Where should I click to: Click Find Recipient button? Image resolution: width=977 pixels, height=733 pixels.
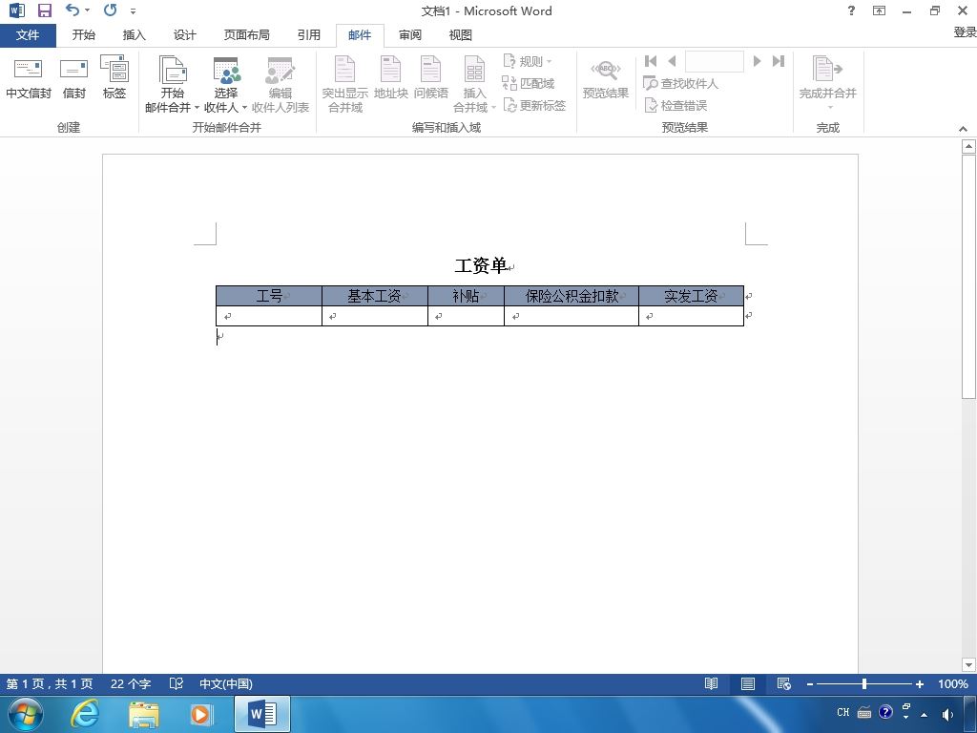(x=681, y=83)
